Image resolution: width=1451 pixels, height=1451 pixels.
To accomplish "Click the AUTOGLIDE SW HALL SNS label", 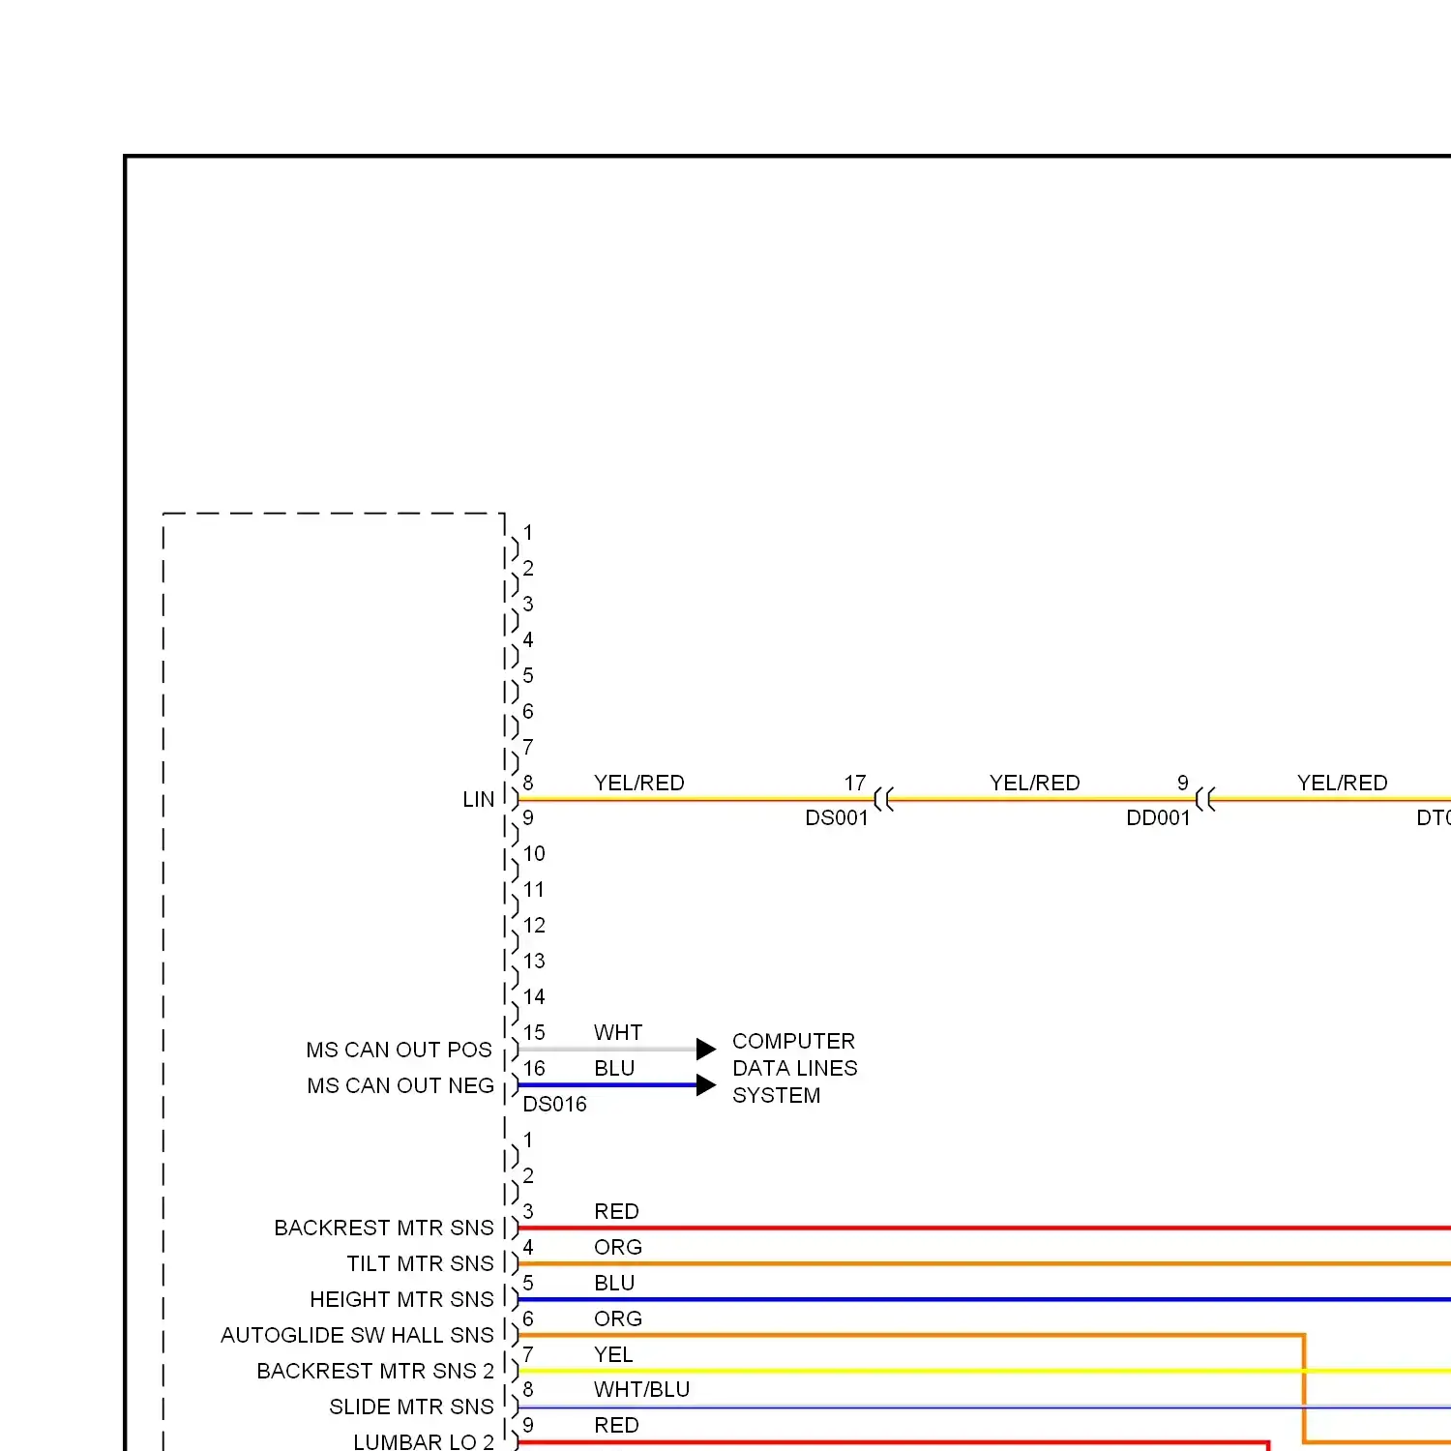I will click(357, 1335).
